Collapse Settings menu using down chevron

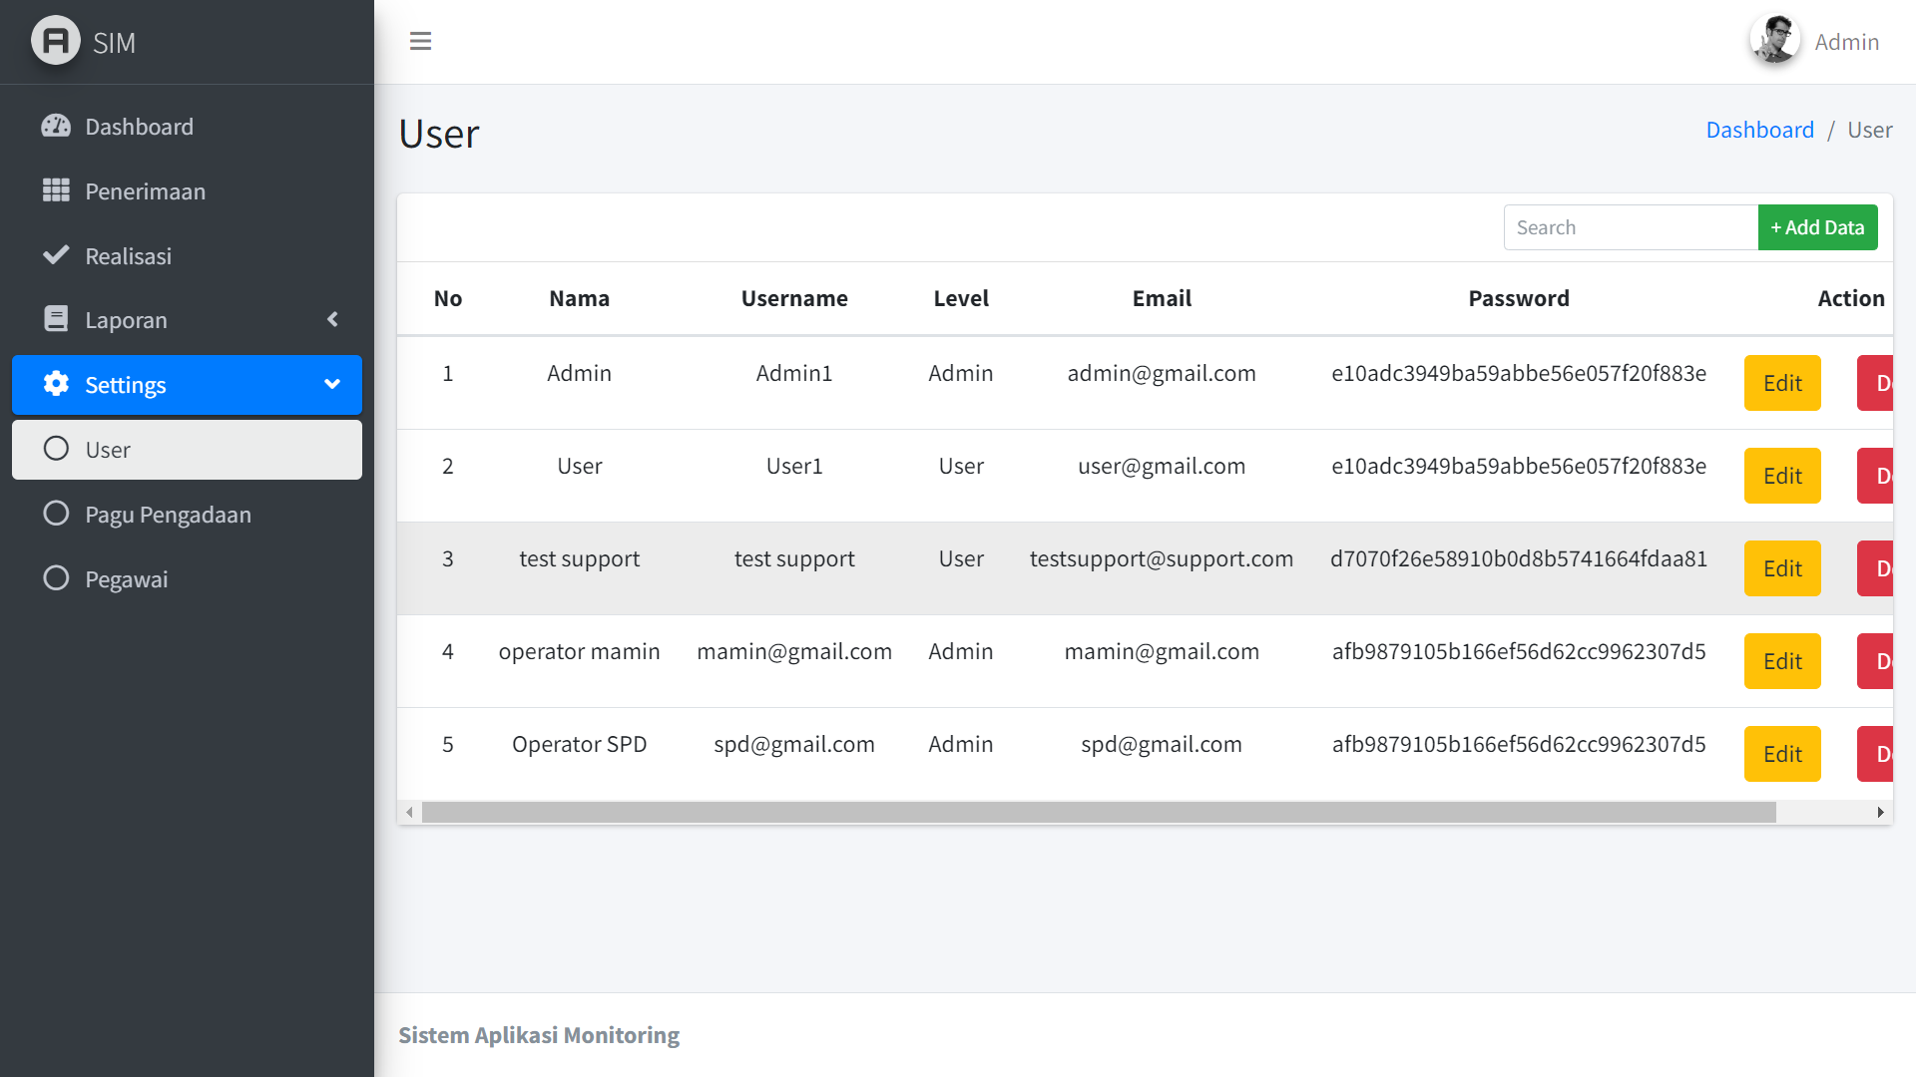coord(332,384)
